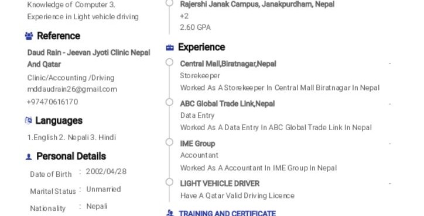Click the Languages translate icon
This screenshot has width=424, height=216.
tap(28, 120)
